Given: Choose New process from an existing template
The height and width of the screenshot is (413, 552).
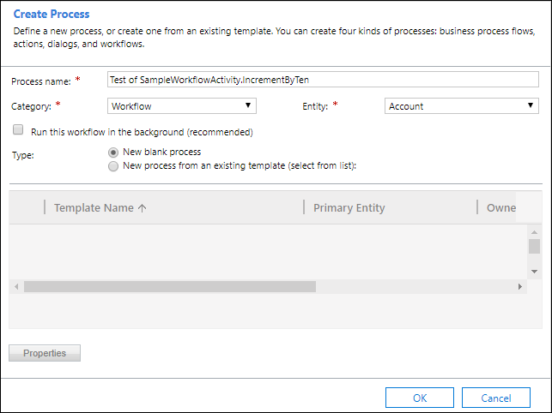Looking at the screenshot, I should pyautogui.click(x=113, y=166).
